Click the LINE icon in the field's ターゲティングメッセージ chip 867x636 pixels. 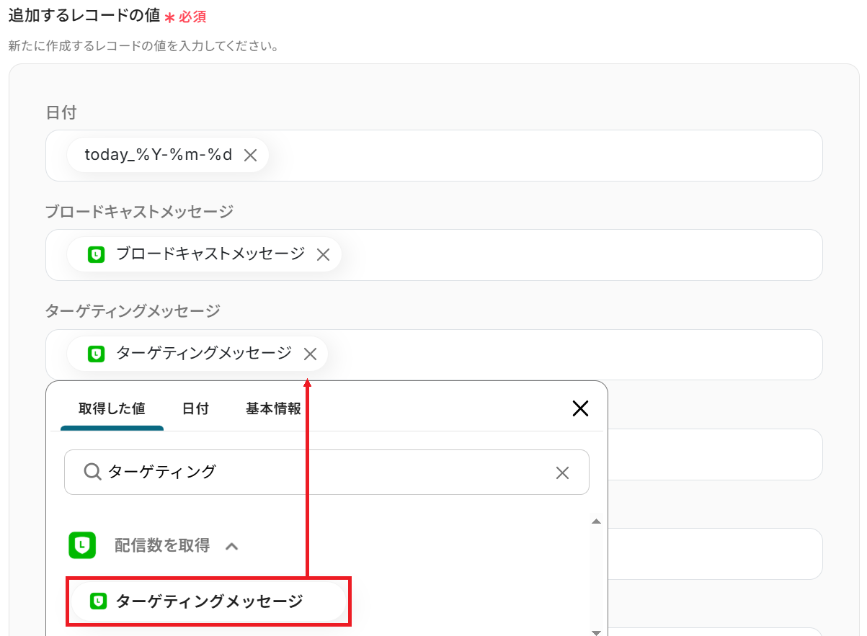pyautogui.click(x=97, y=354)
